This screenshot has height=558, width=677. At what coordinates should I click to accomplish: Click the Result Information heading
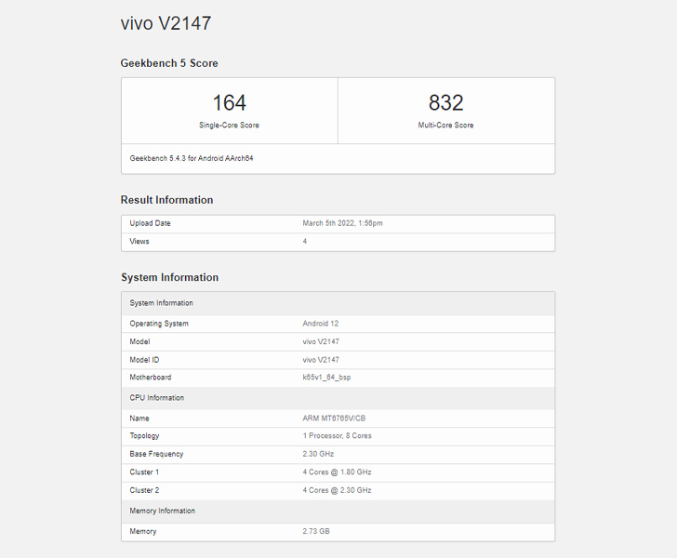click(x=166, y=200)
